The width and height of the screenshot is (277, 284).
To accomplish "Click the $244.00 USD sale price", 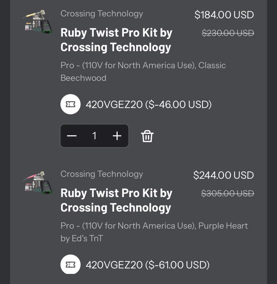I will [223, 175].
